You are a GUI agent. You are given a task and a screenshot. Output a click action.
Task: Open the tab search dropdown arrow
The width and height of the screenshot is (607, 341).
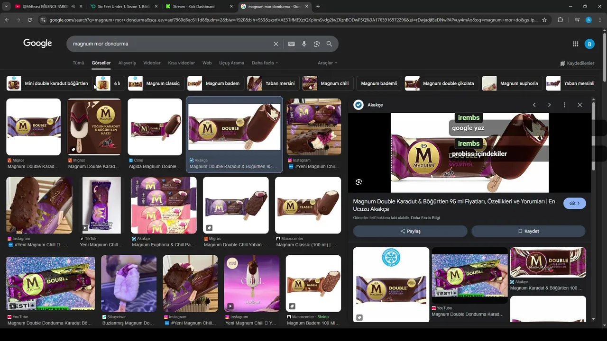coord(6,7)
